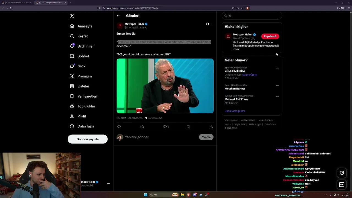Click taskbar Ara search box
The width and height of the screenshot is (352, 198).
pos(164,195)
